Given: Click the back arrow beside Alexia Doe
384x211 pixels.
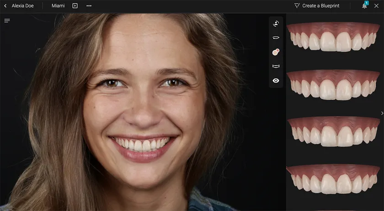Looking at the screenshot, I should coord(5,6).
